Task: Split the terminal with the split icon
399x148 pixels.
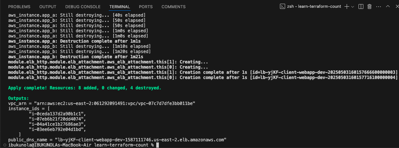Action: pos(361,7)
